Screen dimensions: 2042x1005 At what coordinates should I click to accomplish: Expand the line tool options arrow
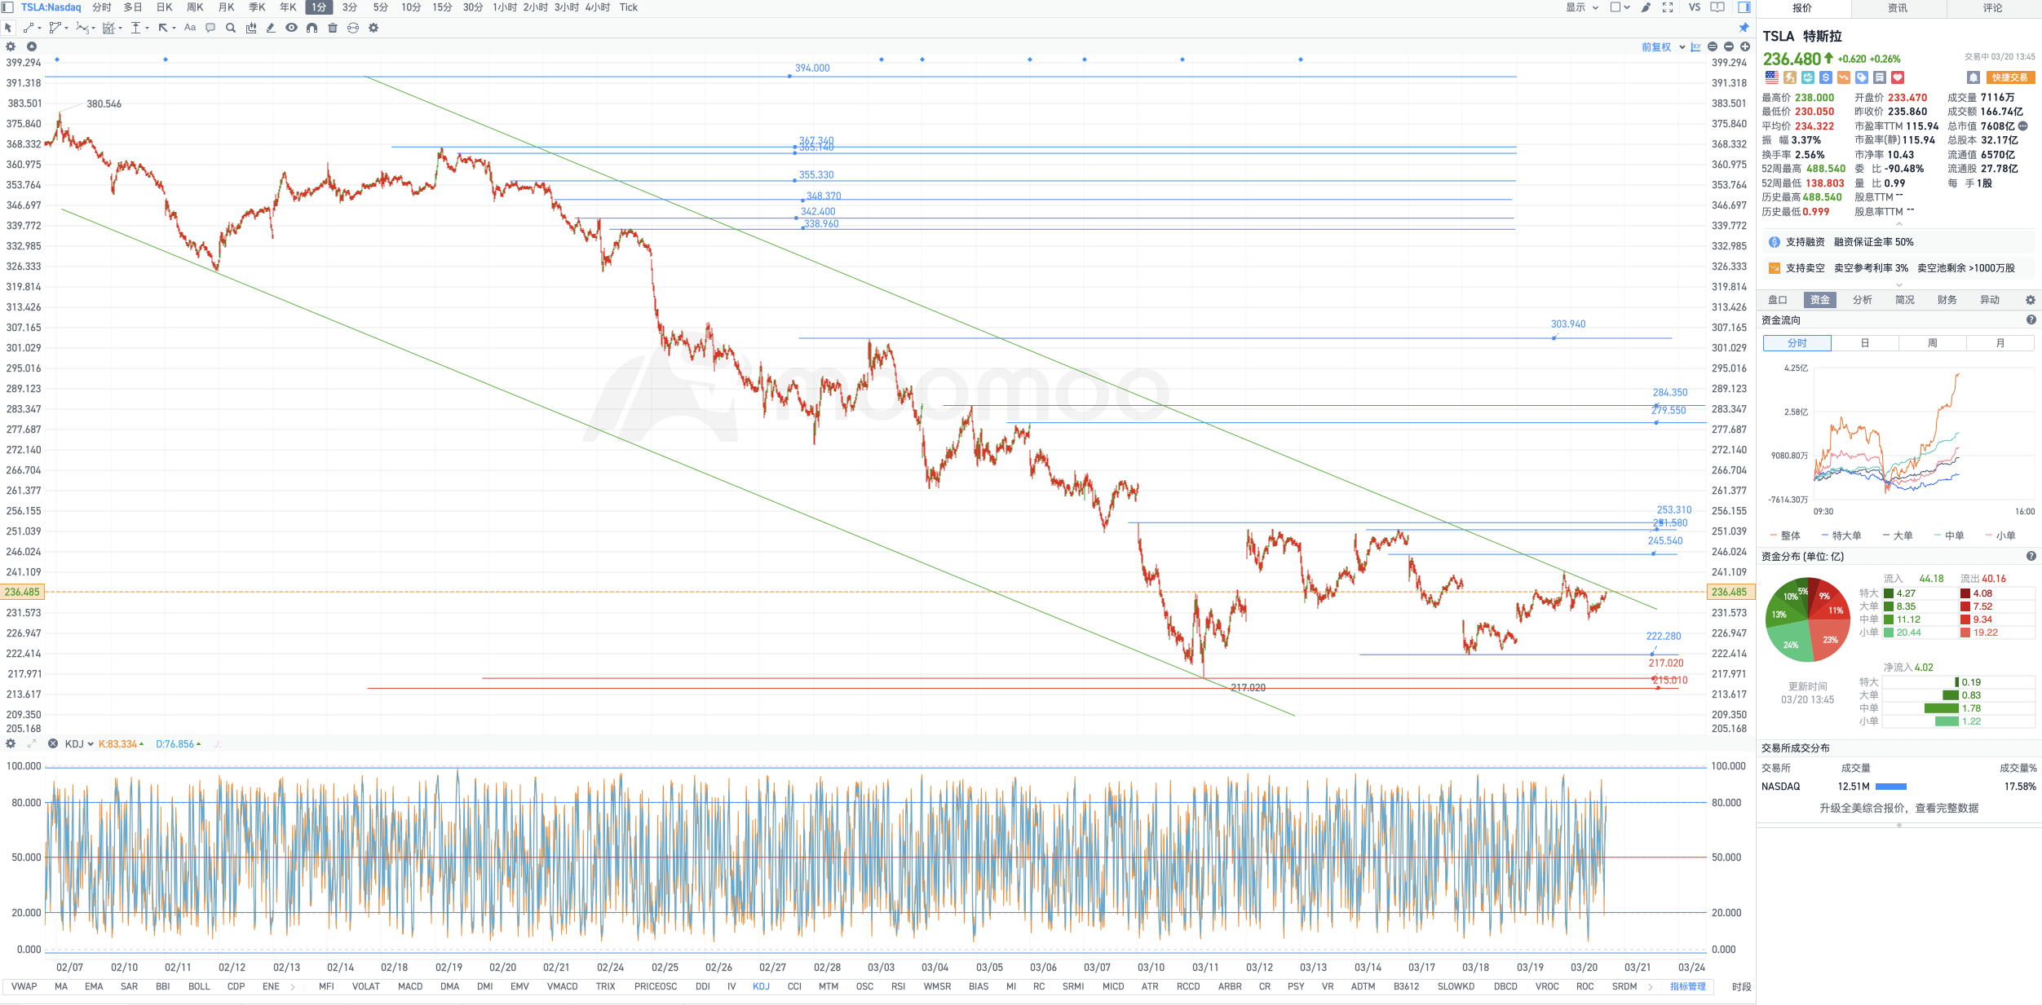[39, 29]
